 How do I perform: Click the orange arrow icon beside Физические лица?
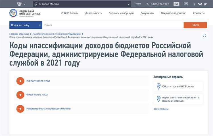pos(20,95)
